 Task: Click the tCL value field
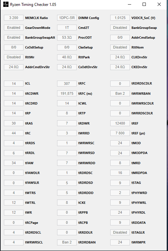pyautogui.click(x=14, y=84)
